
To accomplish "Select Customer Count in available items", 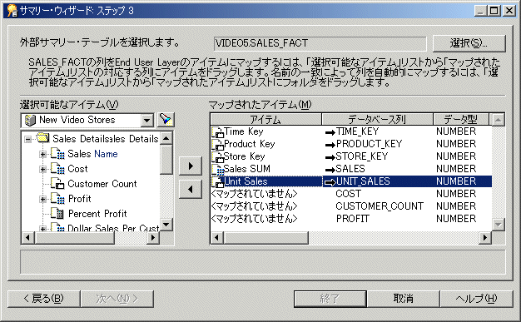I will (102, 184).
